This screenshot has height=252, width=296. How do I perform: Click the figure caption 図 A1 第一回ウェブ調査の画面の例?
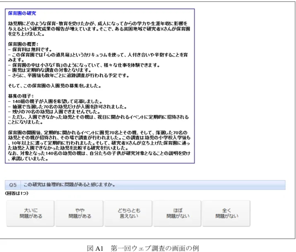pos(143,248)
